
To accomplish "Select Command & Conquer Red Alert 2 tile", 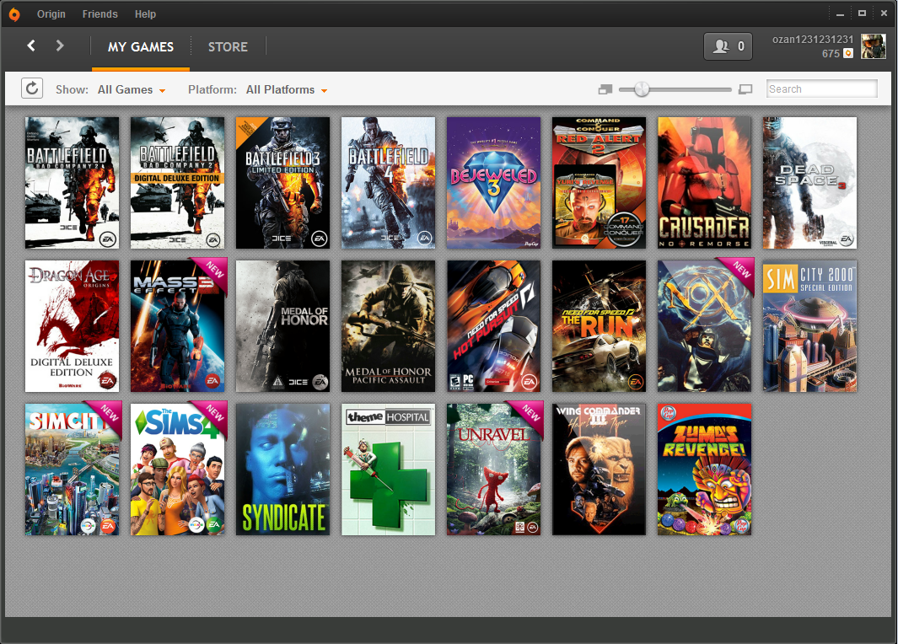I will [599, 183].
